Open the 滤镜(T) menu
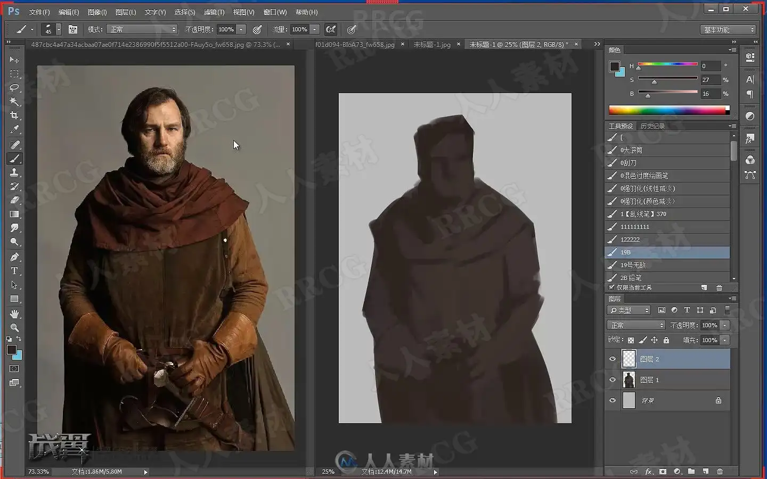 point(214,12)
